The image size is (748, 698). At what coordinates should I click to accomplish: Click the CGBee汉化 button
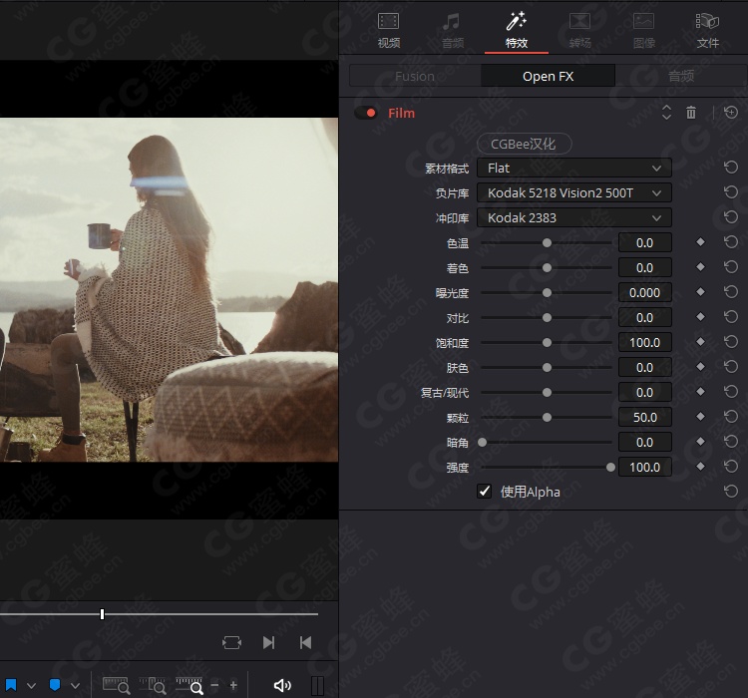pos(524,144)
